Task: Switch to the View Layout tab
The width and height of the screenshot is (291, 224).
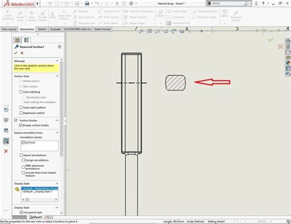Action: pyautogui.click(x=9, y=29)
